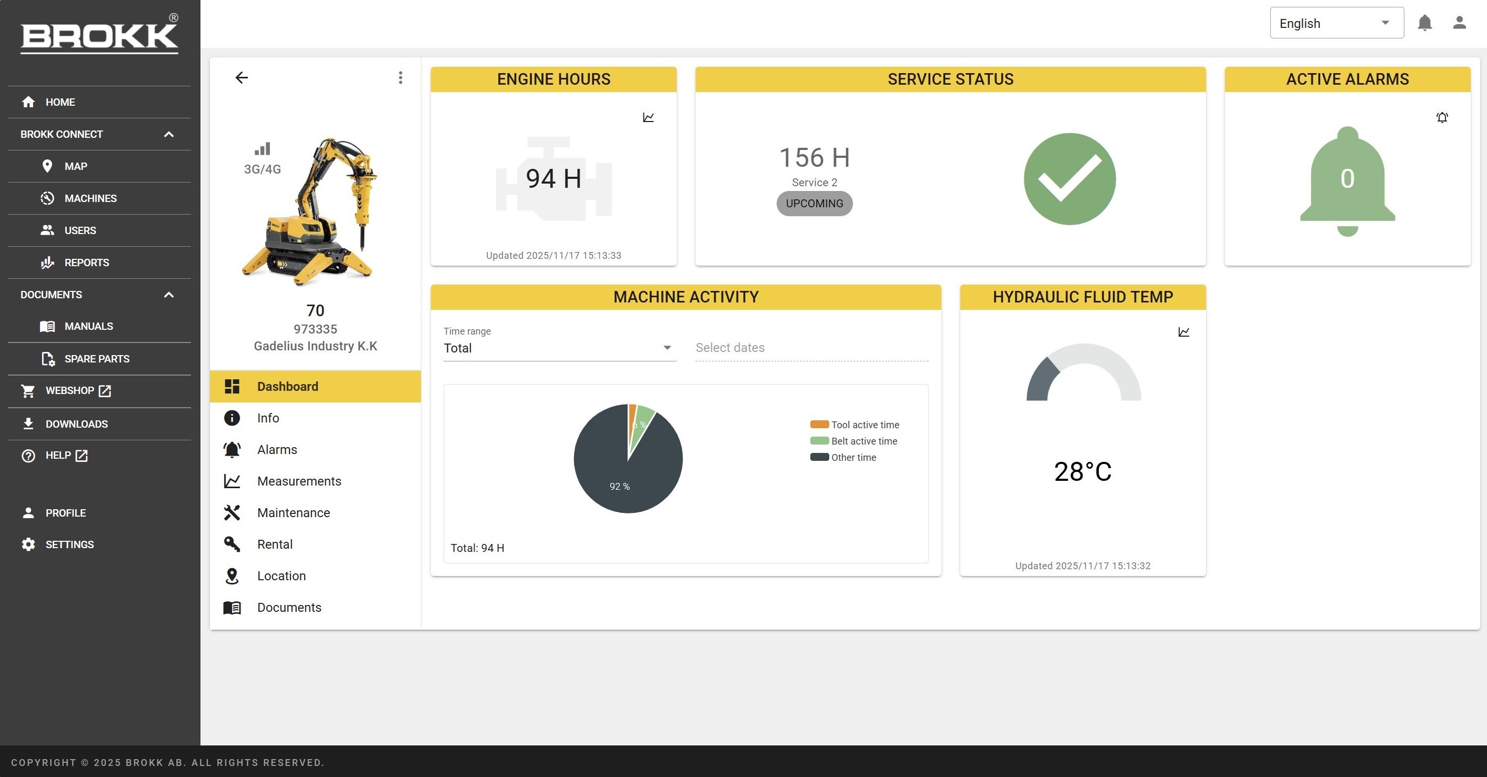Open user account icon in header
The height and width of the screenshot is (777, 1487).
tap(1459, 23)
